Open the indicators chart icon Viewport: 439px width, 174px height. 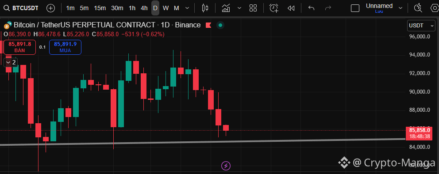(226, 8)
